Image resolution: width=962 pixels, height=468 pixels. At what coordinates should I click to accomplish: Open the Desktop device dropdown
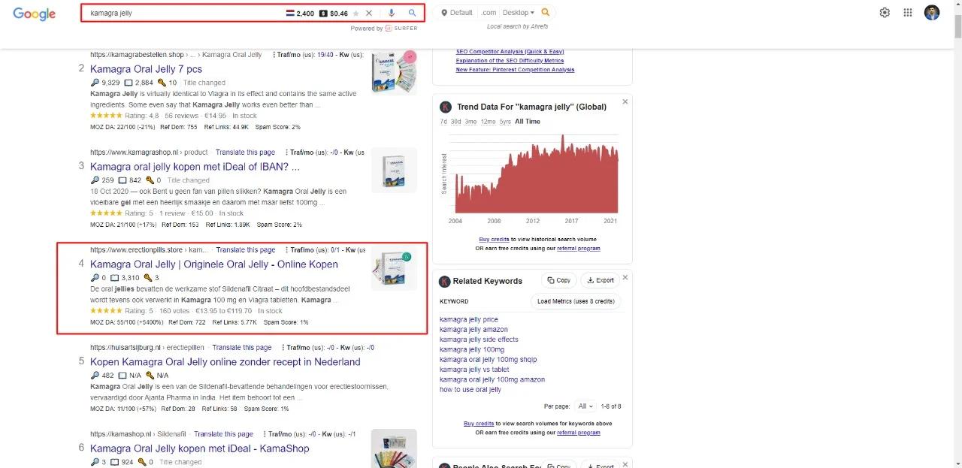pos(519,12)
